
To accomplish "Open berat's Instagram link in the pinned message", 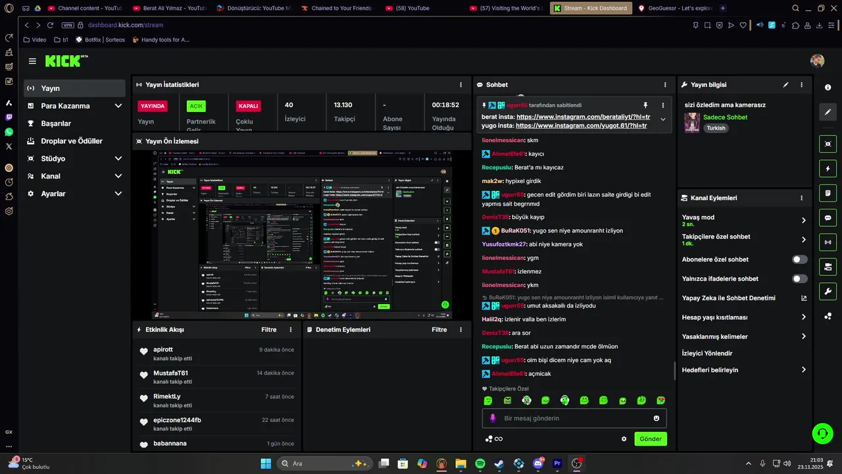I will [583, 117].
